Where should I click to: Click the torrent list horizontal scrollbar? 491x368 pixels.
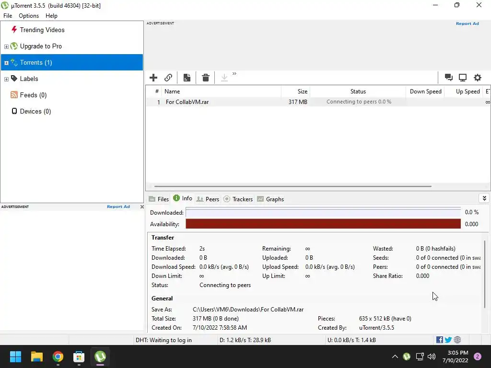tap(293, 186)
